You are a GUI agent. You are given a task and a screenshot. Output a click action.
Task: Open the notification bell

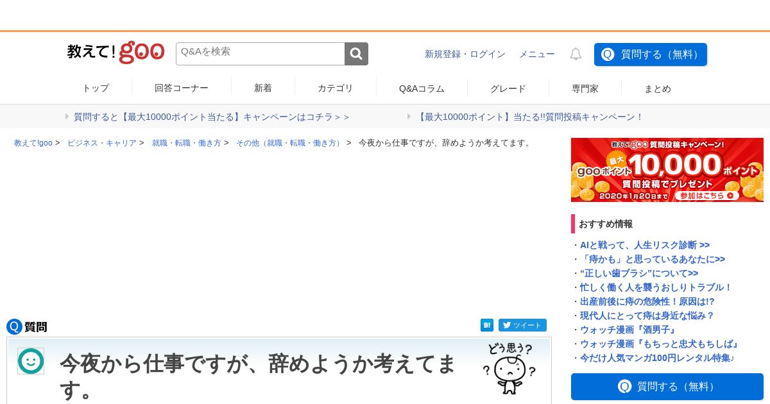click(576, 55)
